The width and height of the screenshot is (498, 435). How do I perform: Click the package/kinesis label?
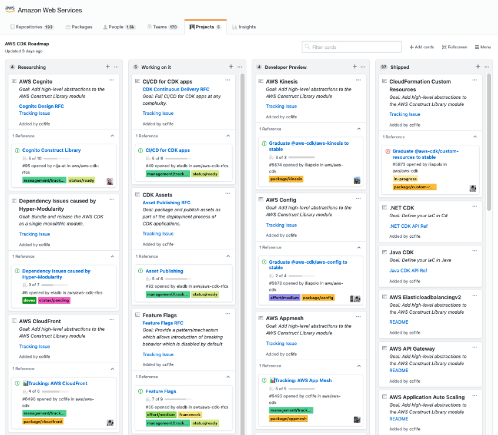(286, 179)
